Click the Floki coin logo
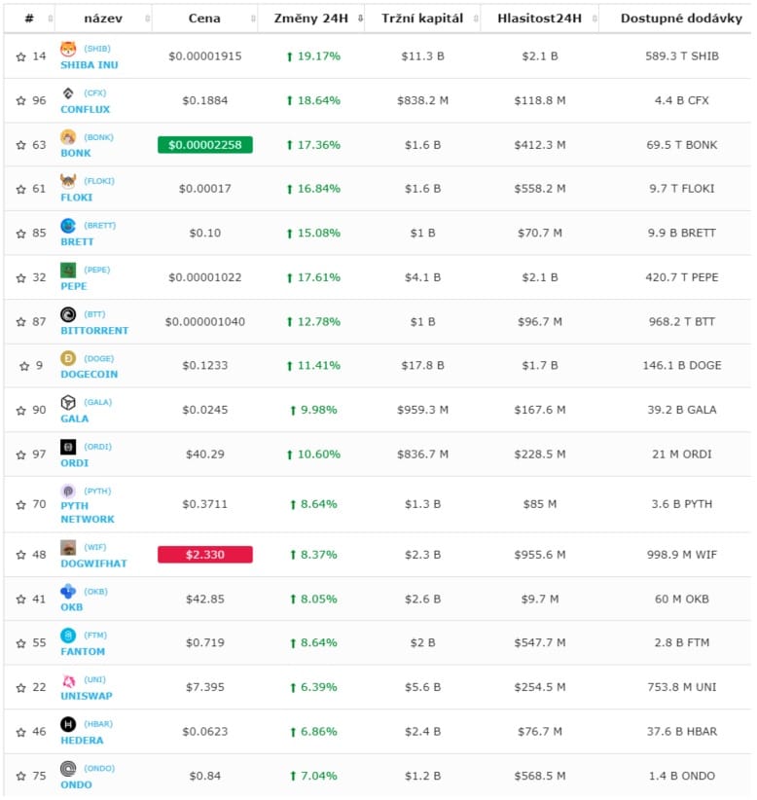Screen dimensions: 757x800 68,181
